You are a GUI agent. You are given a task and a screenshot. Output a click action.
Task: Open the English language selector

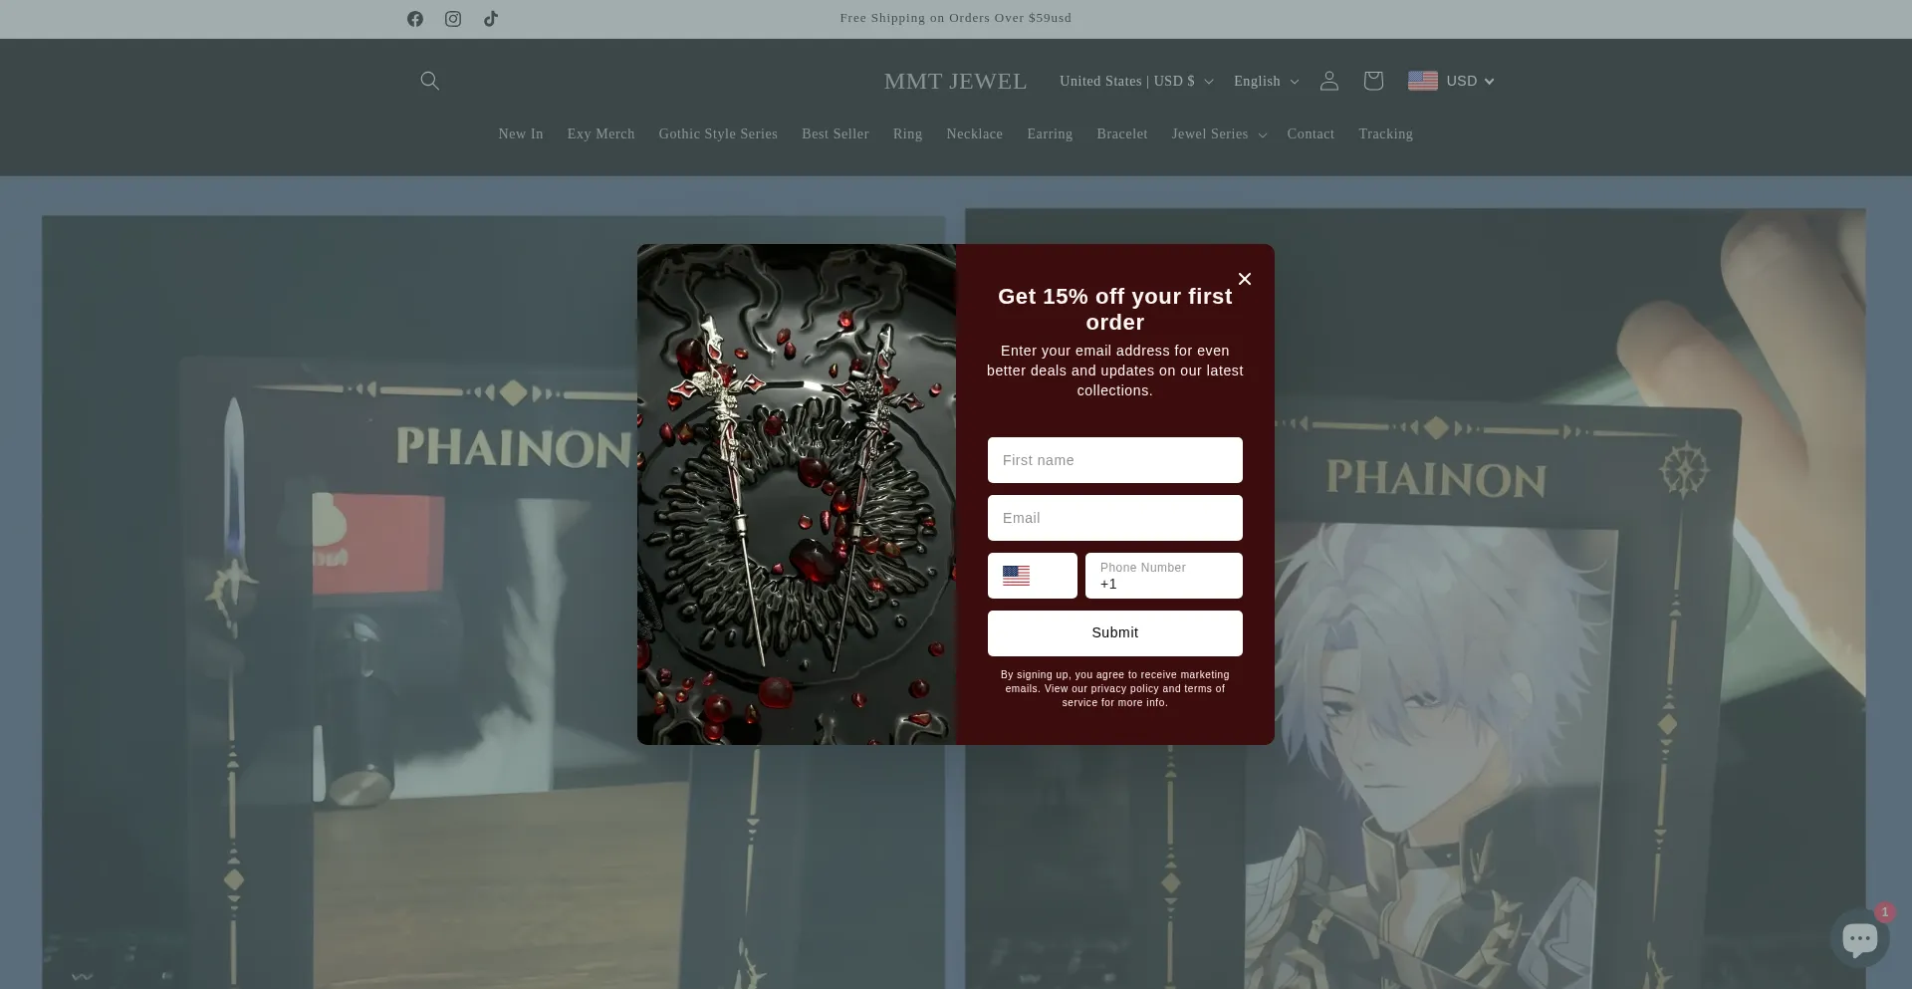click(1266, 81)
